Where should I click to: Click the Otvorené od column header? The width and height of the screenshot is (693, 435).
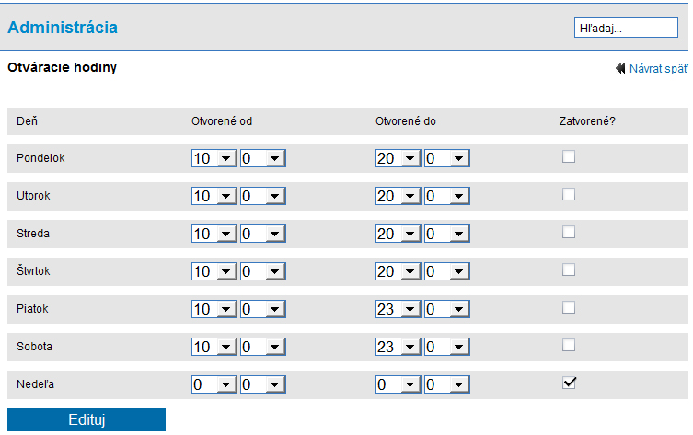pos(222,121)
